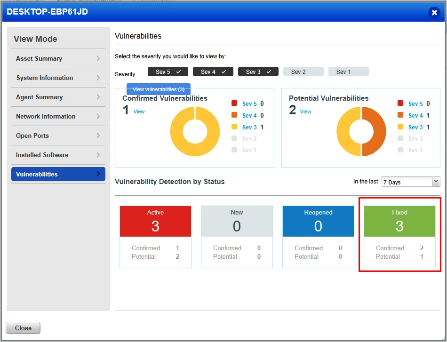The height and width of the screenshot is (342, 447).
Task: Open Agent Summary view mode
Action: [x=58, y=97]
